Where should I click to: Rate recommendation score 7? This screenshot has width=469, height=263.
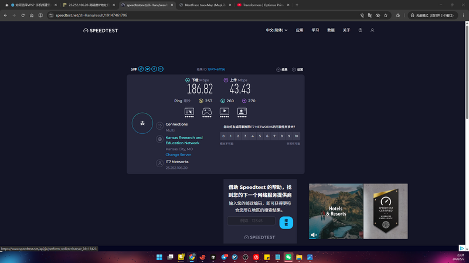tap(274, 136)
